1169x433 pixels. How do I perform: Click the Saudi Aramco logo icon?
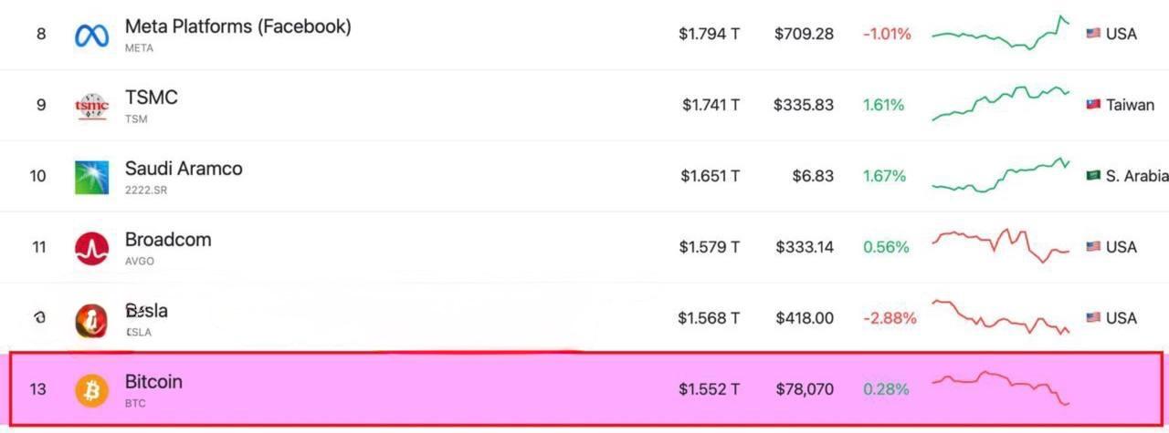click(91, 177)
